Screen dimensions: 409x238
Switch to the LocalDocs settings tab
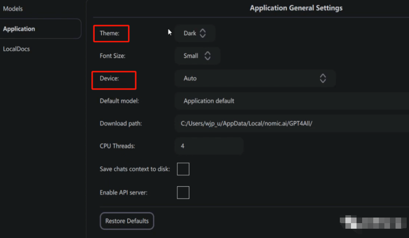tap(16, 49)
